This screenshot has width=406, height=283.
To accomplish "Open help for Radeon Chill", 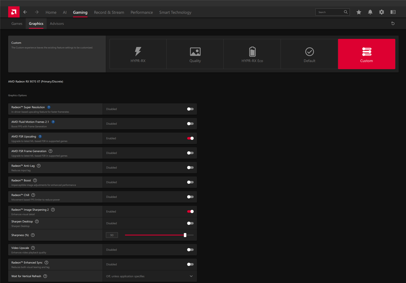I will coord(33,195).
